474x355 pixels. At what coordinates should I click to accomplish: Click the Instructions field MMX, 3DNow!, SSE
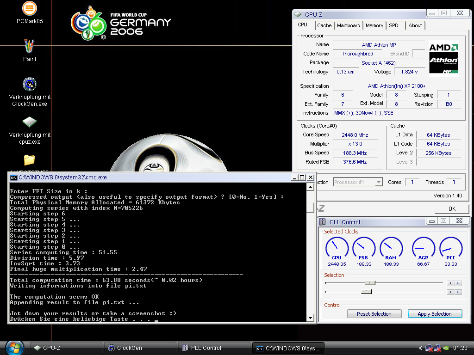click(x=397, y=113)
